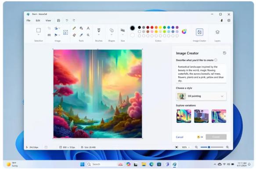Image resolution: width=256 pixels, height=171 pixels.
Task: Click the line Size icon
Action: coord(123,30)
